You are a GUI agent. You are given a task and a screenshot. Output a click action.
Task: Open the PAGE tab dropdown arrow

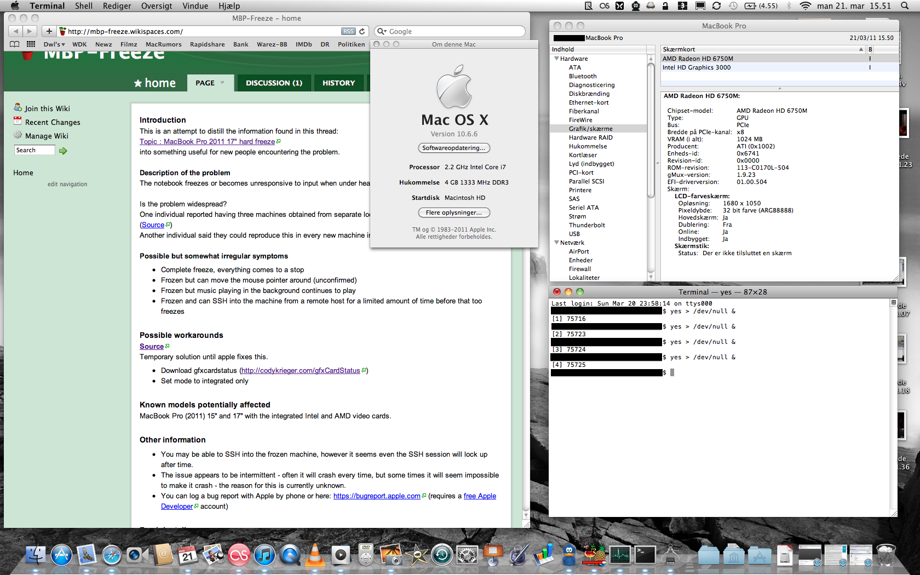(222, 83)
